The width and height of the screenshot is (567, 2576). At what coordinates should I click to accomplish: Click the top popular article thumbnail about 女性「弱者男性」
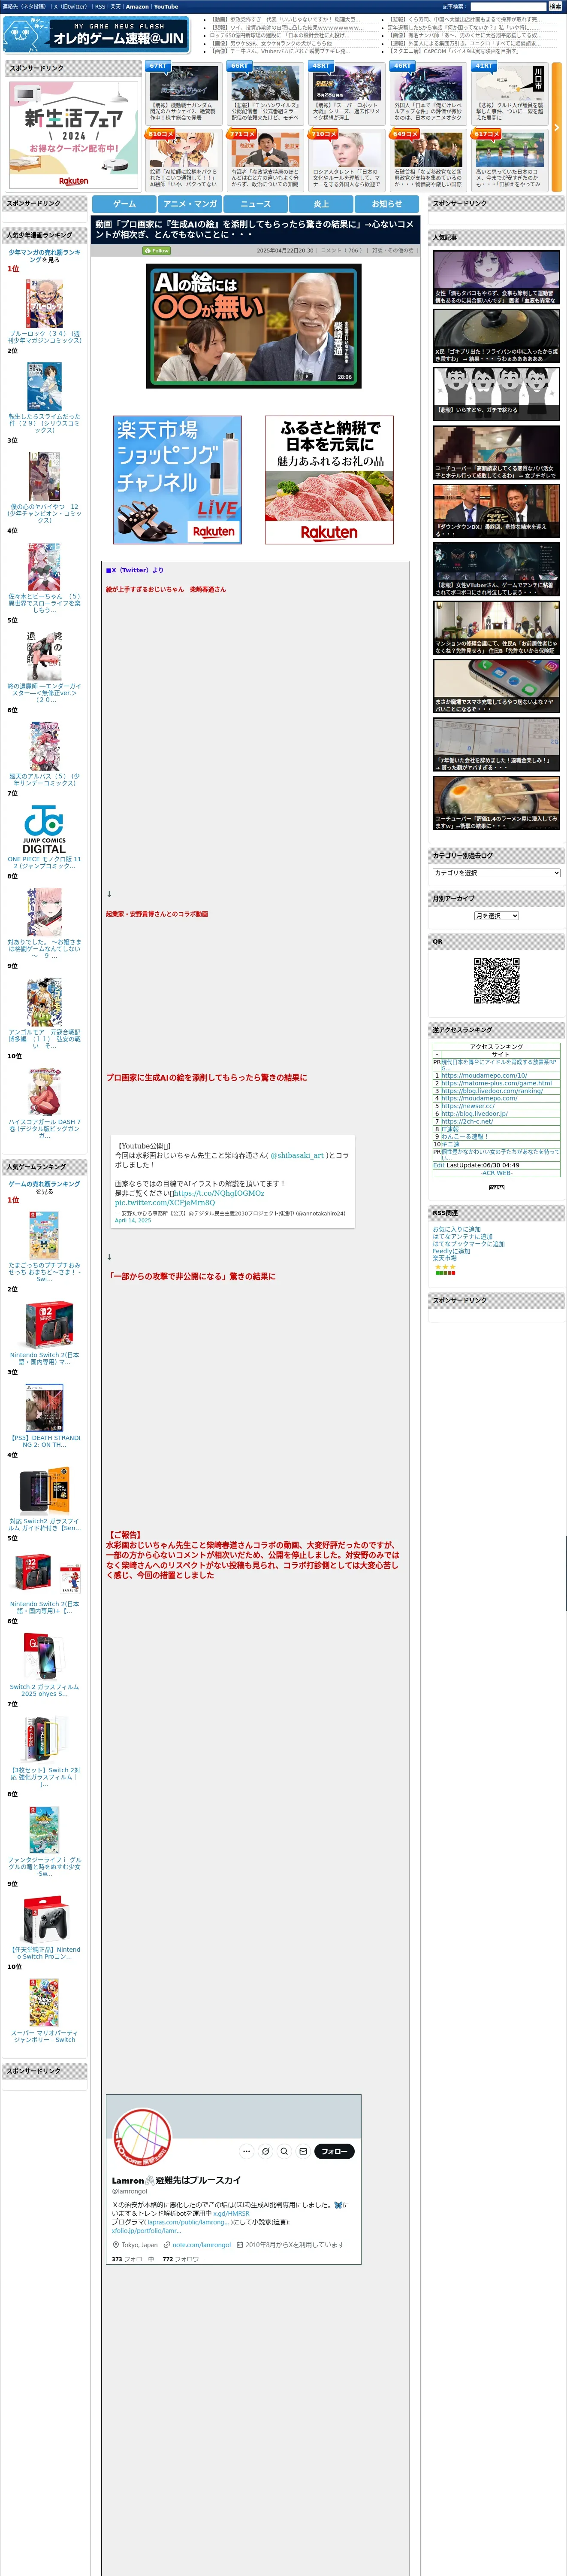pyautogui.click(x=496, y=277)
